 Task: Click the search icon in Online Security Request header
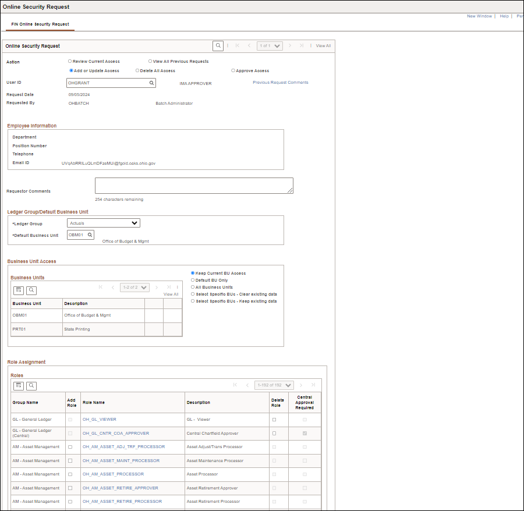(218, 45)
